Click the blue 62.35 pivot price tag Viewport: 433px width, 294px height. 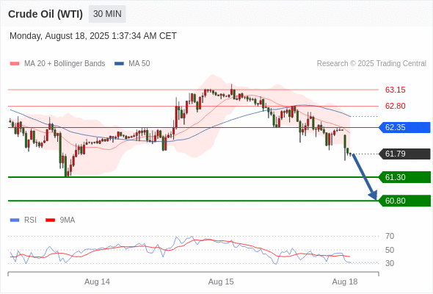click(x=404, y=127)
